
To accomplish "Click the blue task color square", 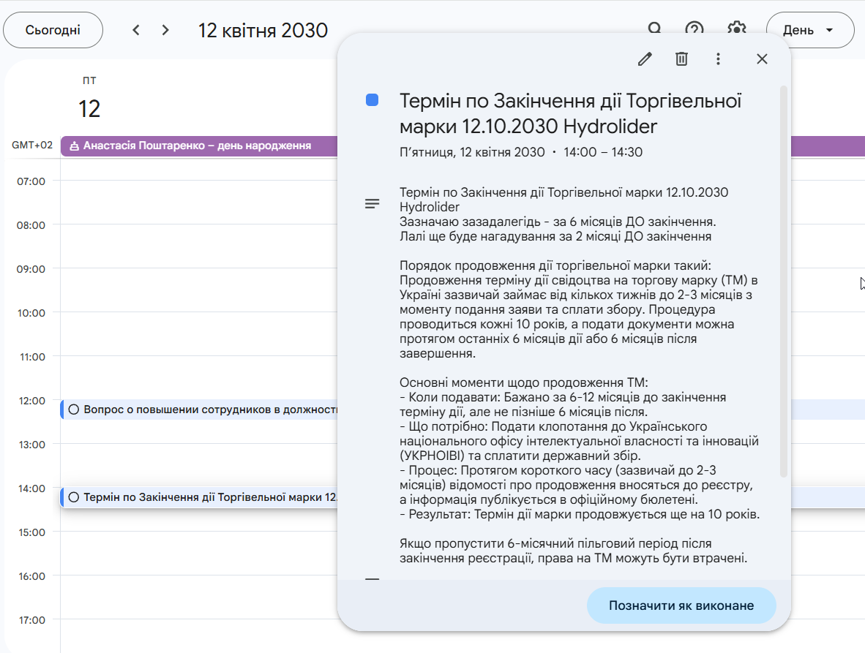I will click(x=372, y=99).
